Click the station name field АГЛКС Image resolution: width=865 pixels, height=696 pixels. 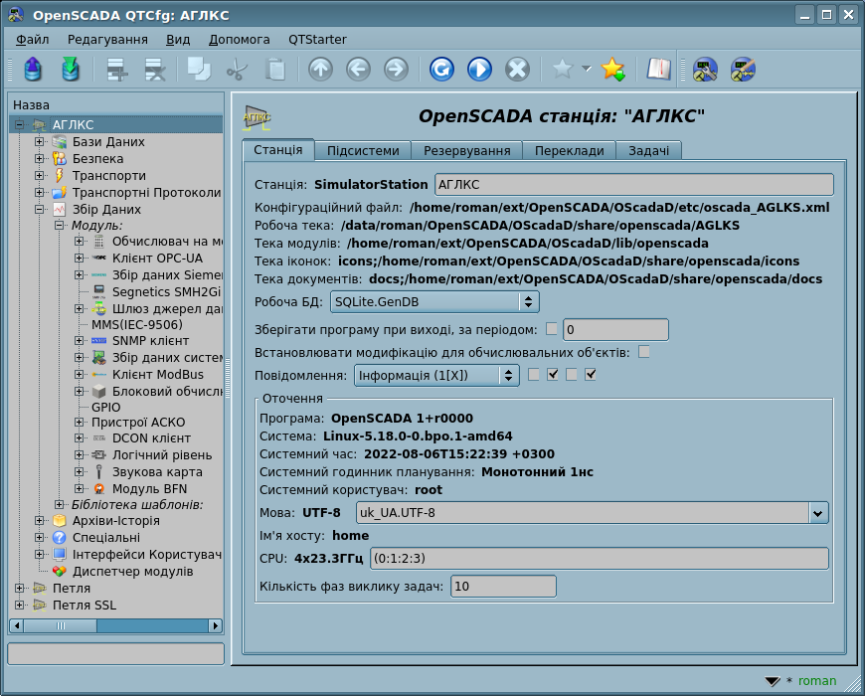[x=633, y=185]
